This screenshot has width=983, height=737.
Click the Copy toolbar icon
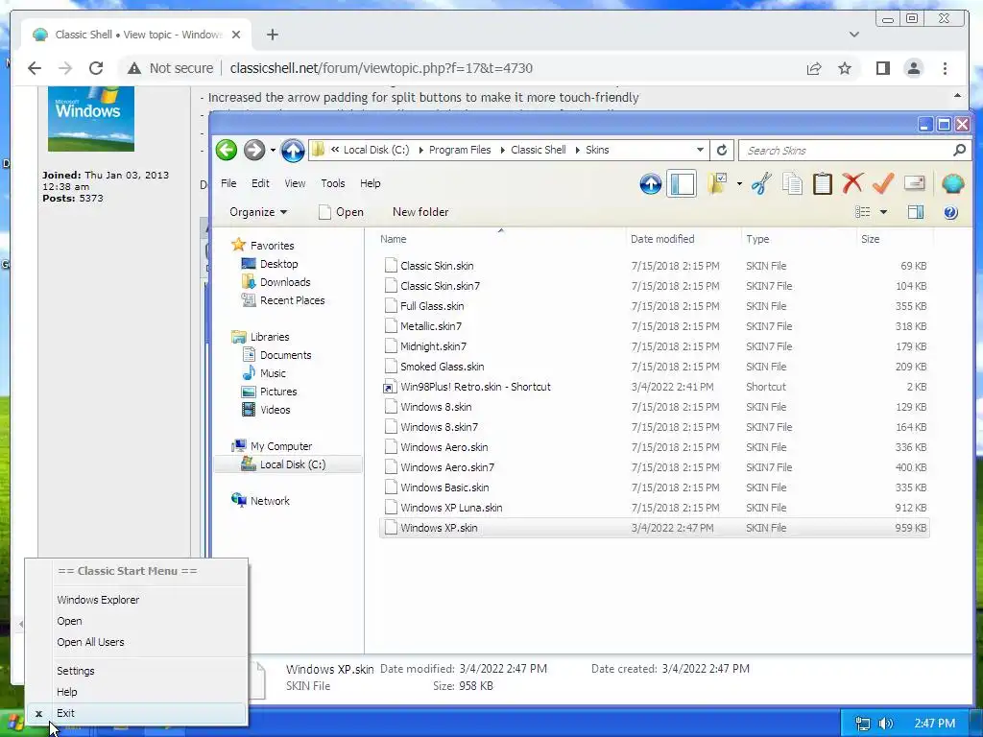[x=792, y=183]
